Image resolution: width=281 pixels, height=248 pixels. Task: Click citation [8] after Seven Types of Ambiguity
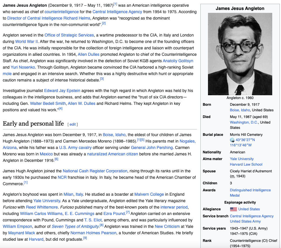102,225
